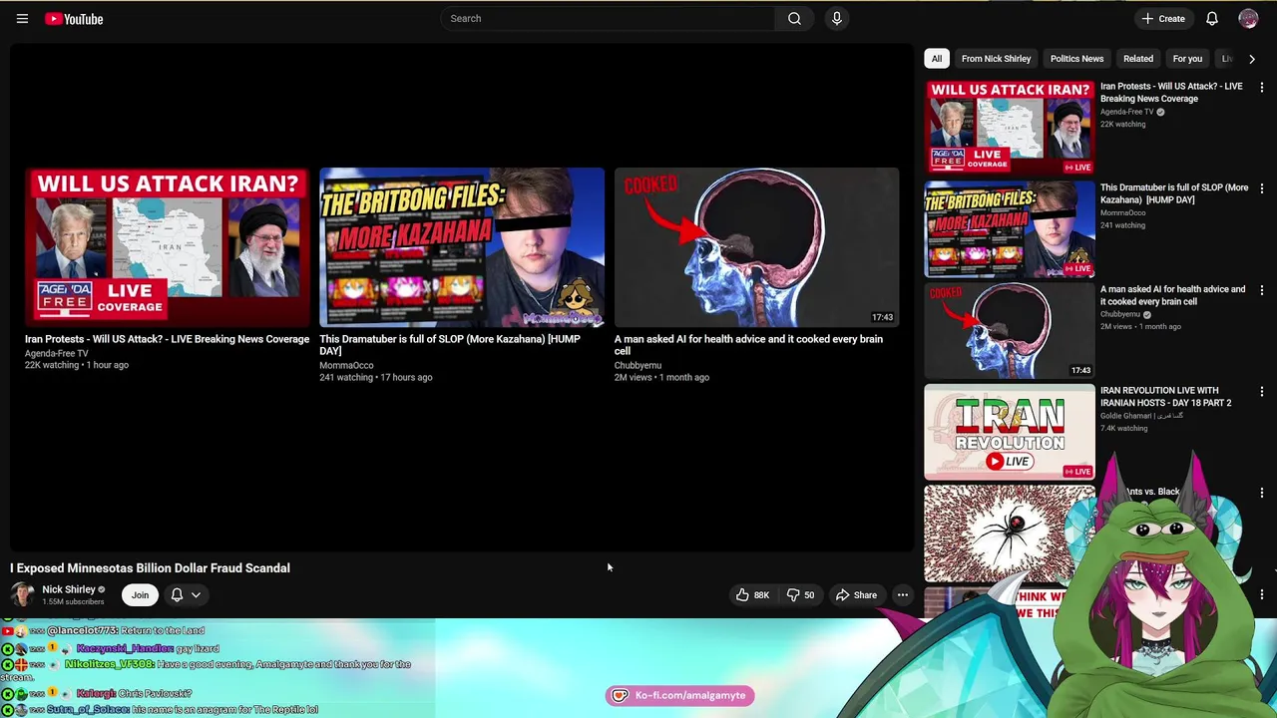
Task: Select the For you filter chip
Action: pyautogui.click(x=1187, y=59)
